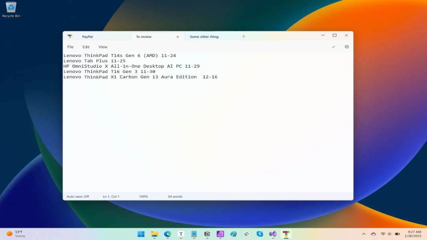Screen dimensions: 427x240
Task: Toggle Auto save in the status bar
Action: 78,196
